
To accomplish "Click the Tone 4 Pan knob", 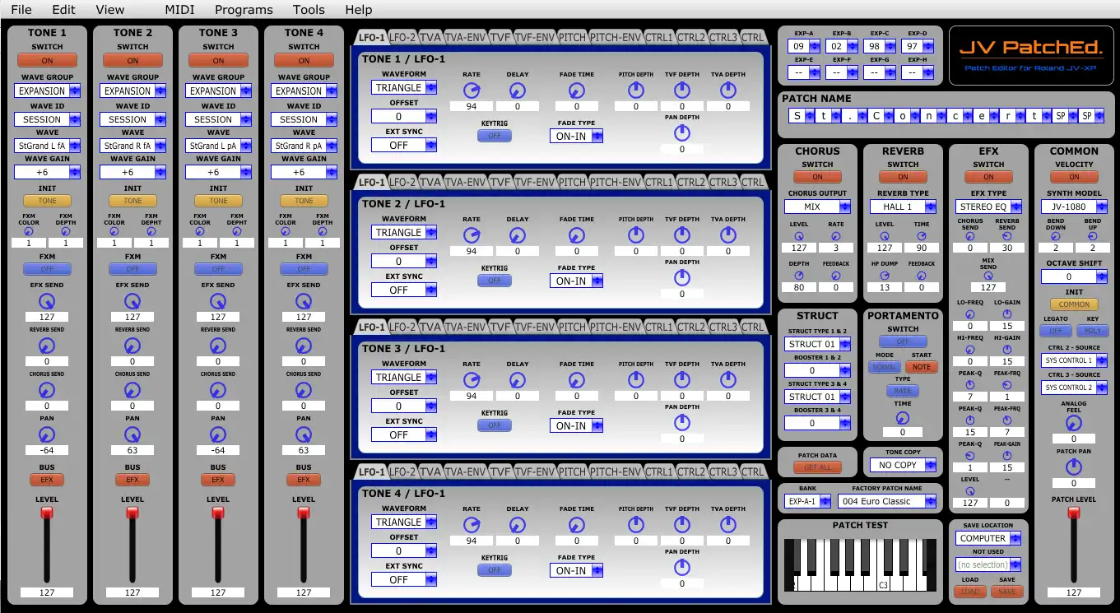I will tap(304, 434).
